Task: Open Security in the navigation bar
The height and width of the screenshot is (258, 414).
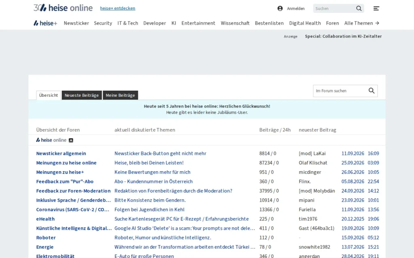Action: (103, 23)
